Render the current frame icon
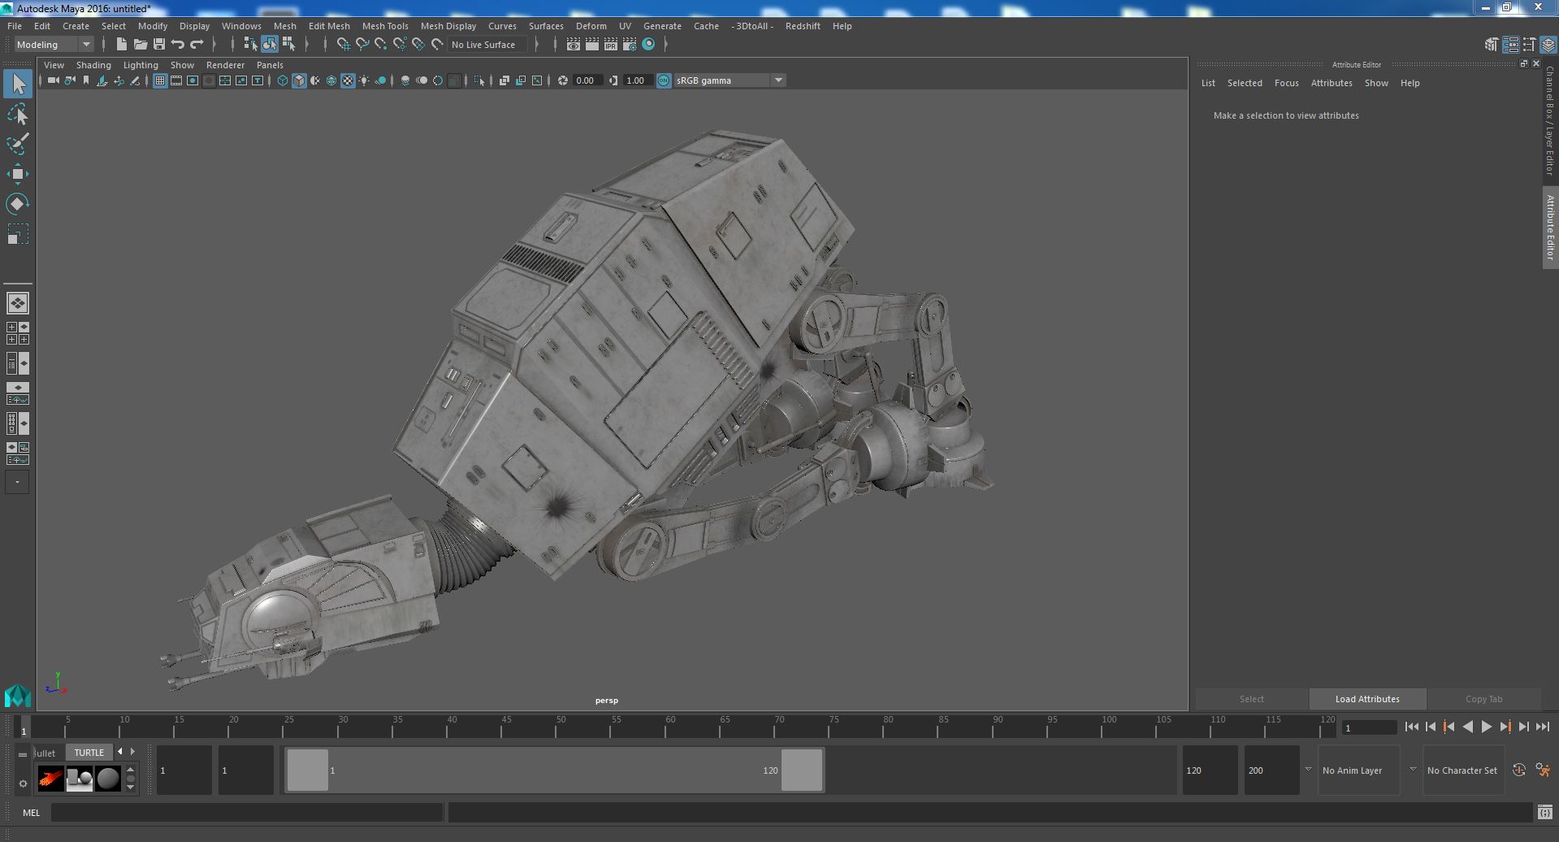This screenshot has height=842, width=1559. coord(592,45)
